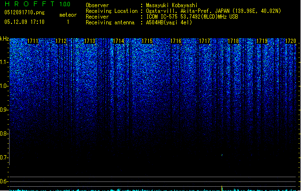This screenshot has width=301, height=191.
Task: Click the 1.1 kHz axis label
Action: pos(4,62)
